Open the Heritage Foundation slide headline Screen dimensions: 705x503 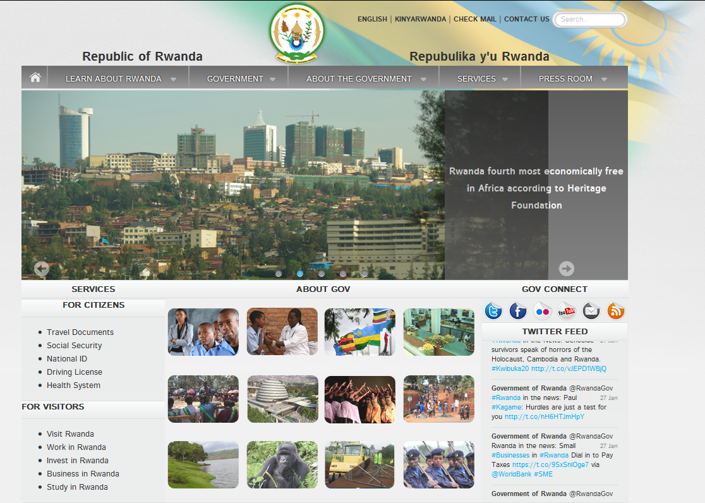click(x=536, y=188)
